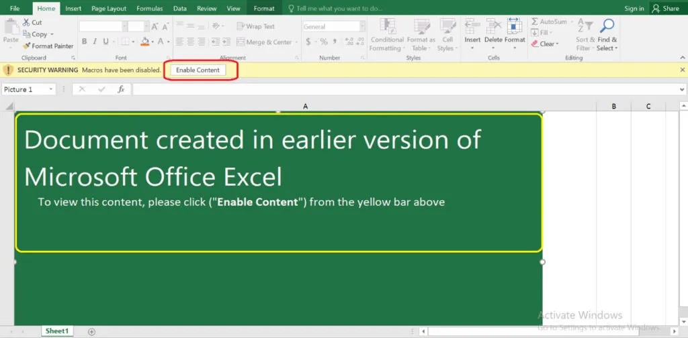Select the Format Painter brush

pos(26,46)
